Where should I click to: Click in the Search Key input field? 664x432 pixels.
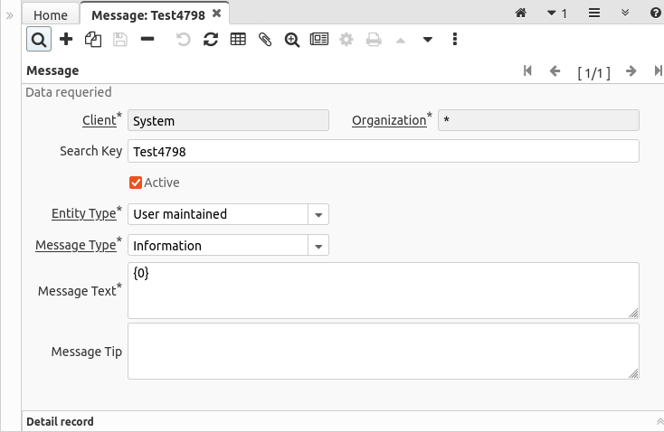pyautogui.click(x=384, y=151)
